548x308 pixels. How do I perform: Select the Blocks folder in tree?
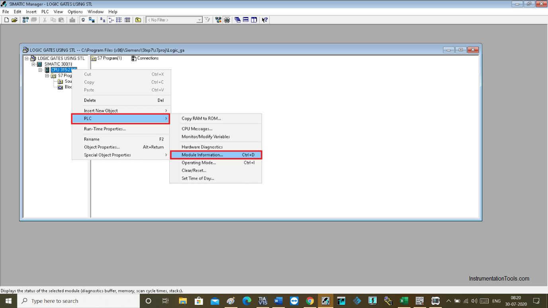tap(68, 87)
